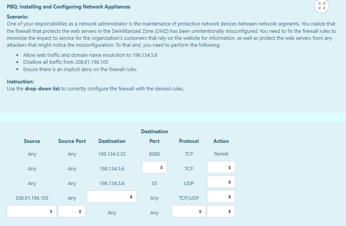Open the Source dropdown in the bottom rule
Image resolution: width=346 pixels, height=226 pixels.
pos(31,211)
